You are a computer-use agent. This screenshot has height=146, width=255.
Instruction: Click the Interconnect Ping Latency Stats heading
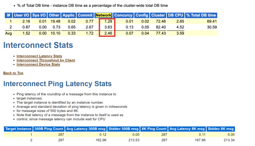tap(57, 84)
